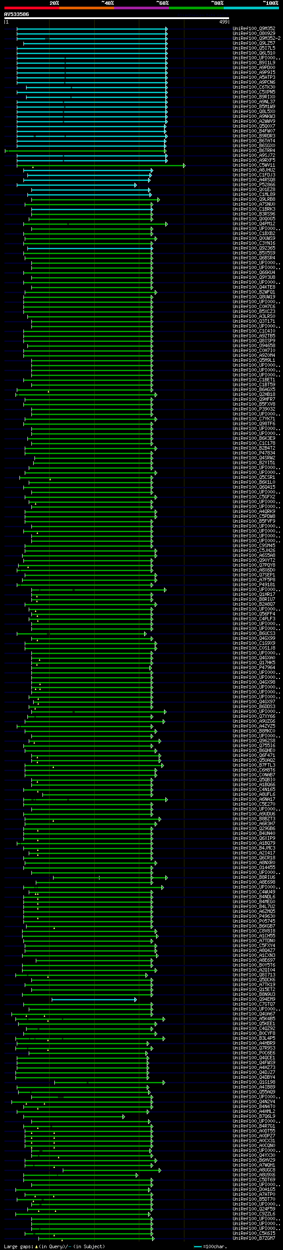Select the UniRef100_C5K6I5 label

pos(254,1234)
